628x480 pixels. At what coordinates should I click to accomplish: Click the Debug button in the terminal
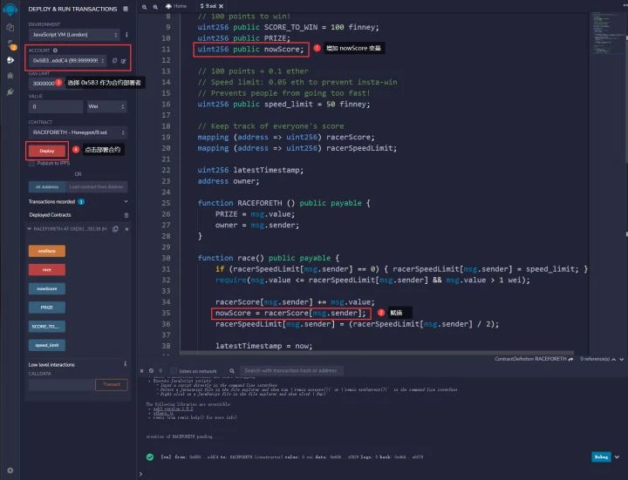[601, 456]
